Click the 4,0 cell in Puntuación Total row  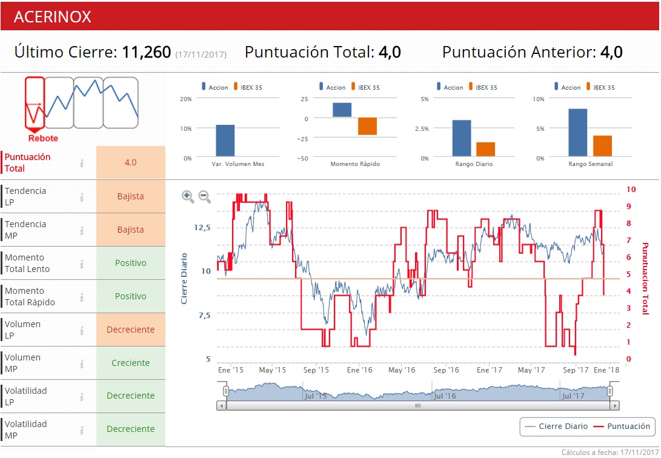click(x=131, y=162)
